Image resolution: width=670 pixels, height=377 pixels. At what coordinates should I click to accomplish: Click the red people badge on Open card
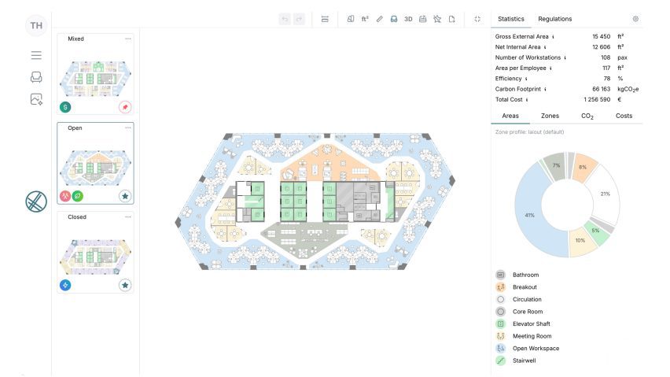(65, 196)
